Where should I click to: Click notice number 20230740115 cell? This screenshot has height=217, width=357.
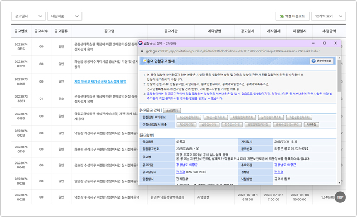point(21,46)
